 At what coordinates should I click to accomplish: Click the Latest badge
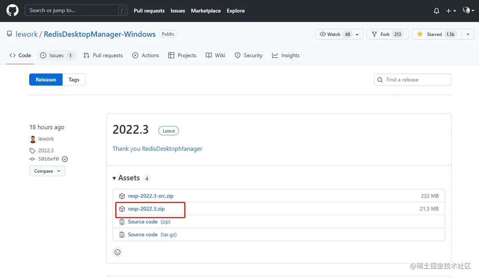coord(169,131)
